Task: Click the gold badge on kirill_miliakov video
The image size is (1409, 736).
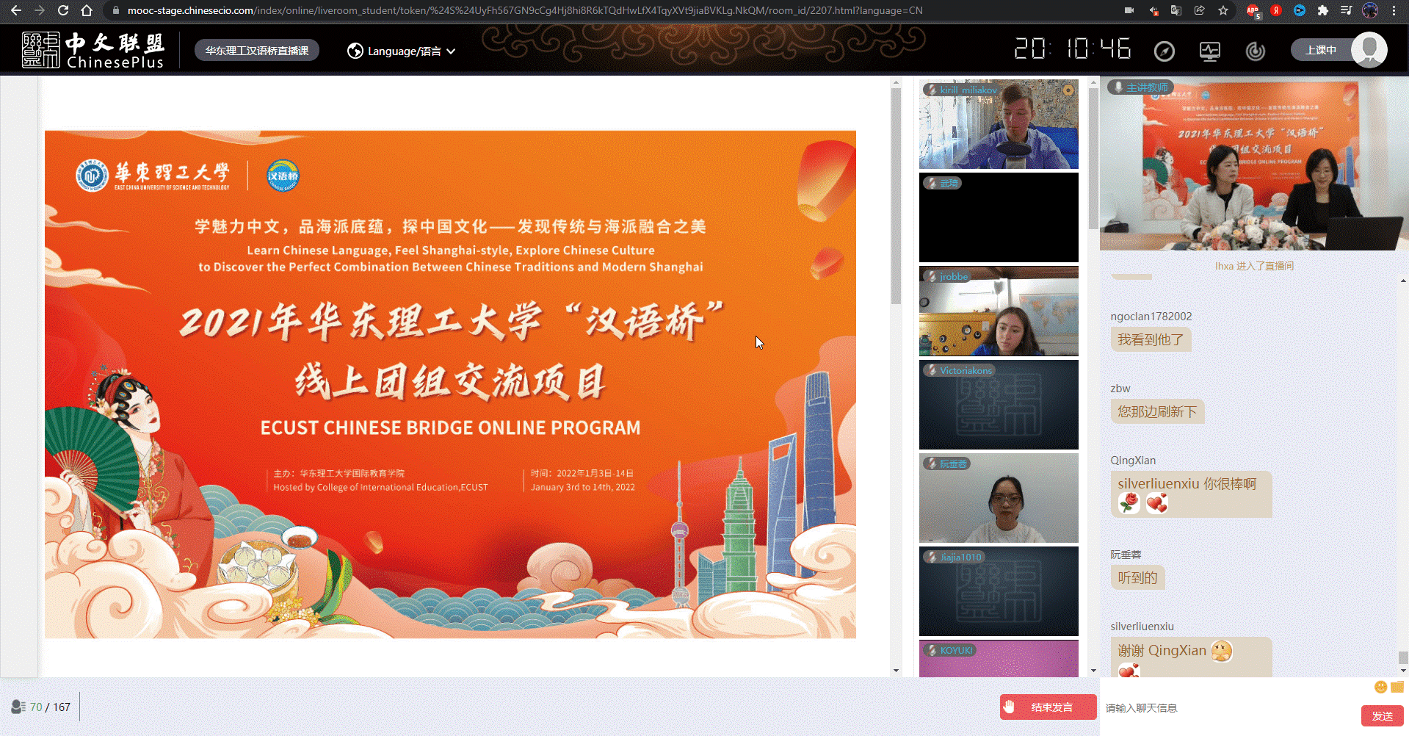Action: click(x=1068, y=90)
